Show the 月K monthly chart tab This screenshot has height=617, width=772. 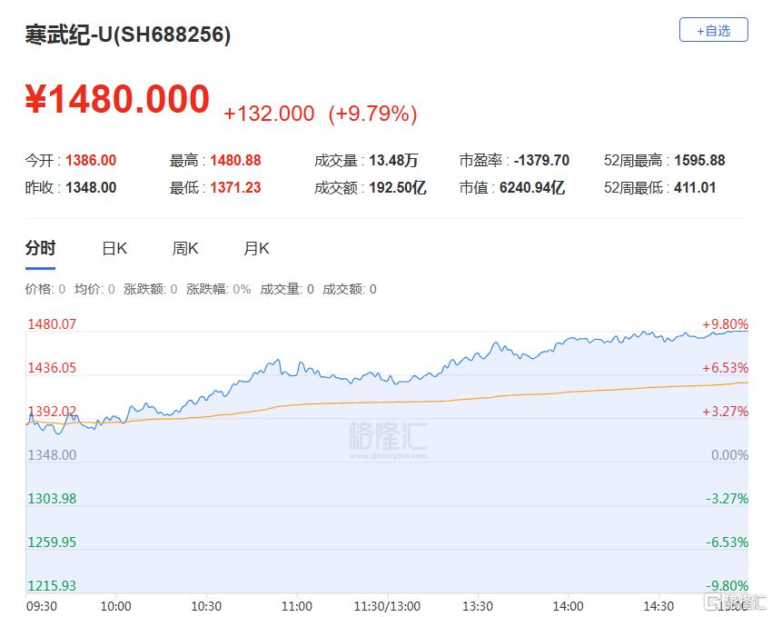click(256, 248)
